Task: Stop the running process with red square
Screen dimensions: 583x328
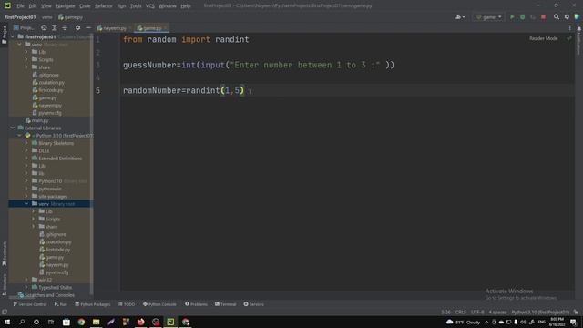Action: coord(543,17)
